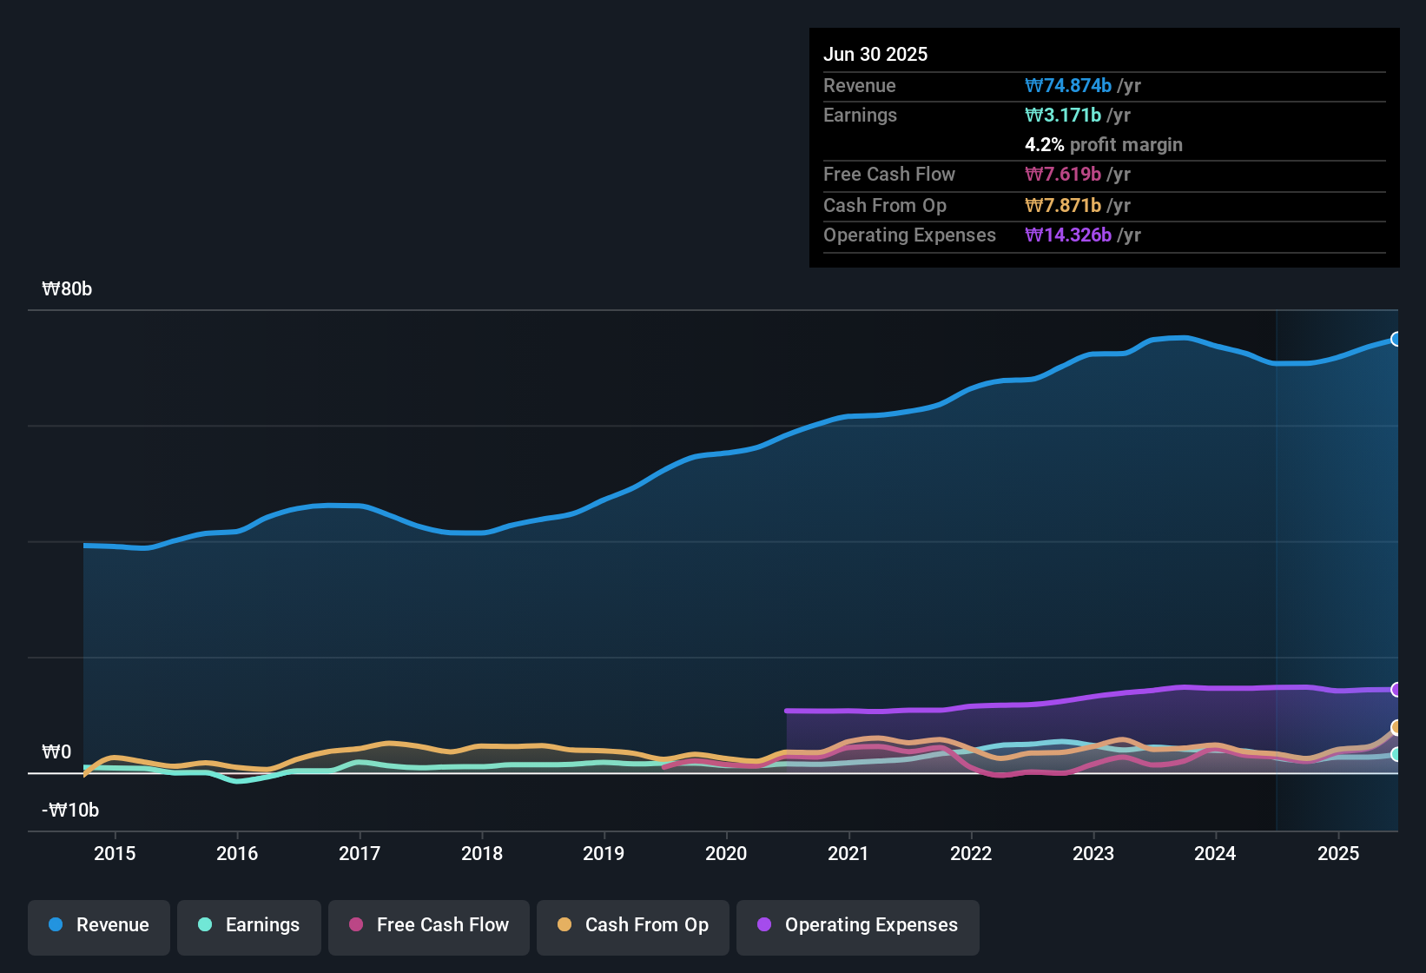This screenshot has width=1426, height=973.
Task: Click the orange Cash From Op legend dot
Action: point(564,925)
